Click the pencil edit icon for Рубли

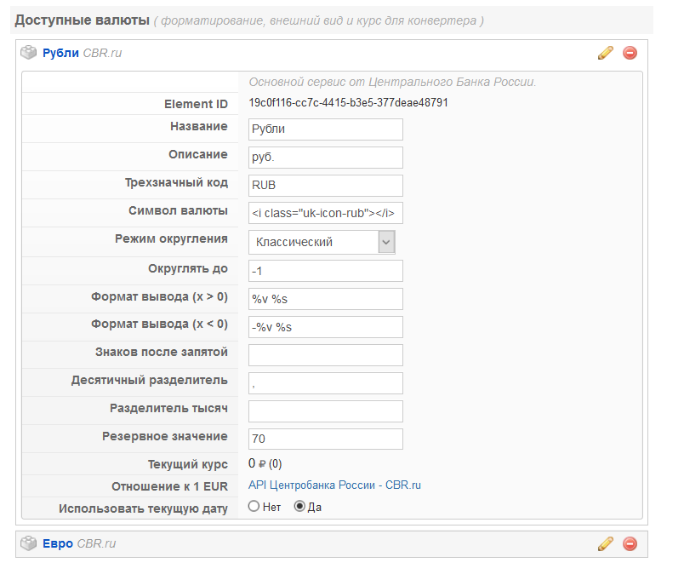(x=606, y=53)
